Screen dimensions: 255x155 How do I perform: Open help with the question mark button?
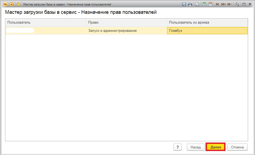pyautogui.click(x=178, y=147)
